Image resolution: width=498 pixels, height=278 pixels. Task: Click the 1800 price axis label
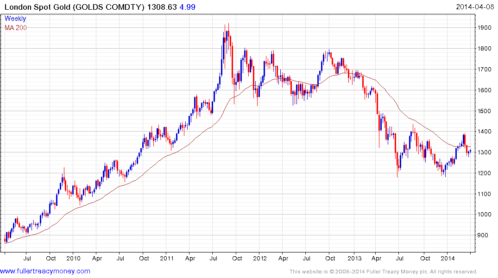[485, 49]
